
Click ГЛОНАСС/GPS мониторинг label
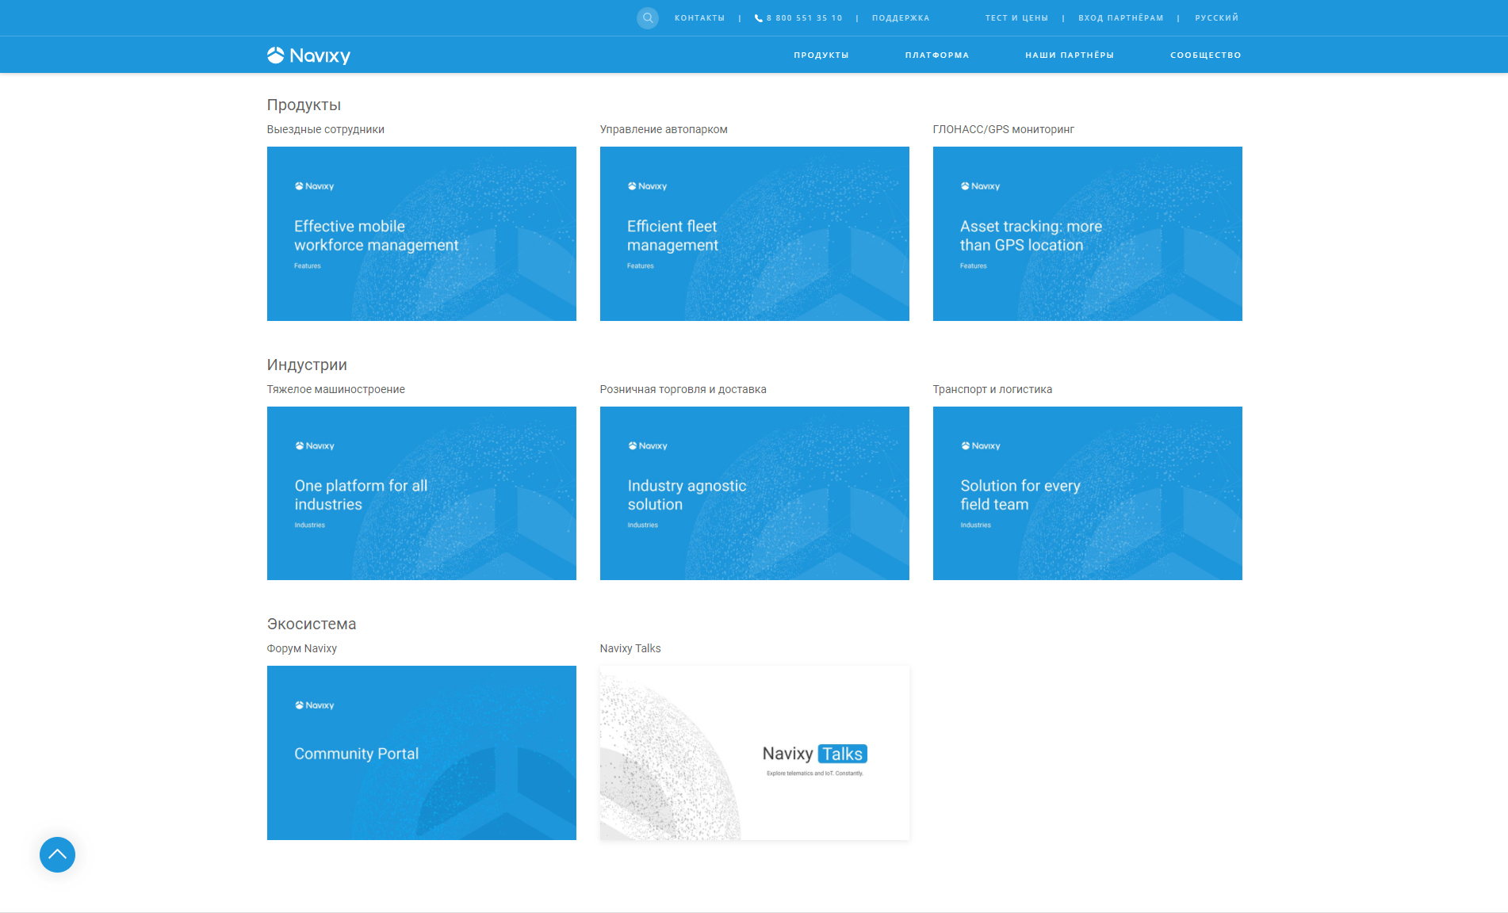(1004, 129)
